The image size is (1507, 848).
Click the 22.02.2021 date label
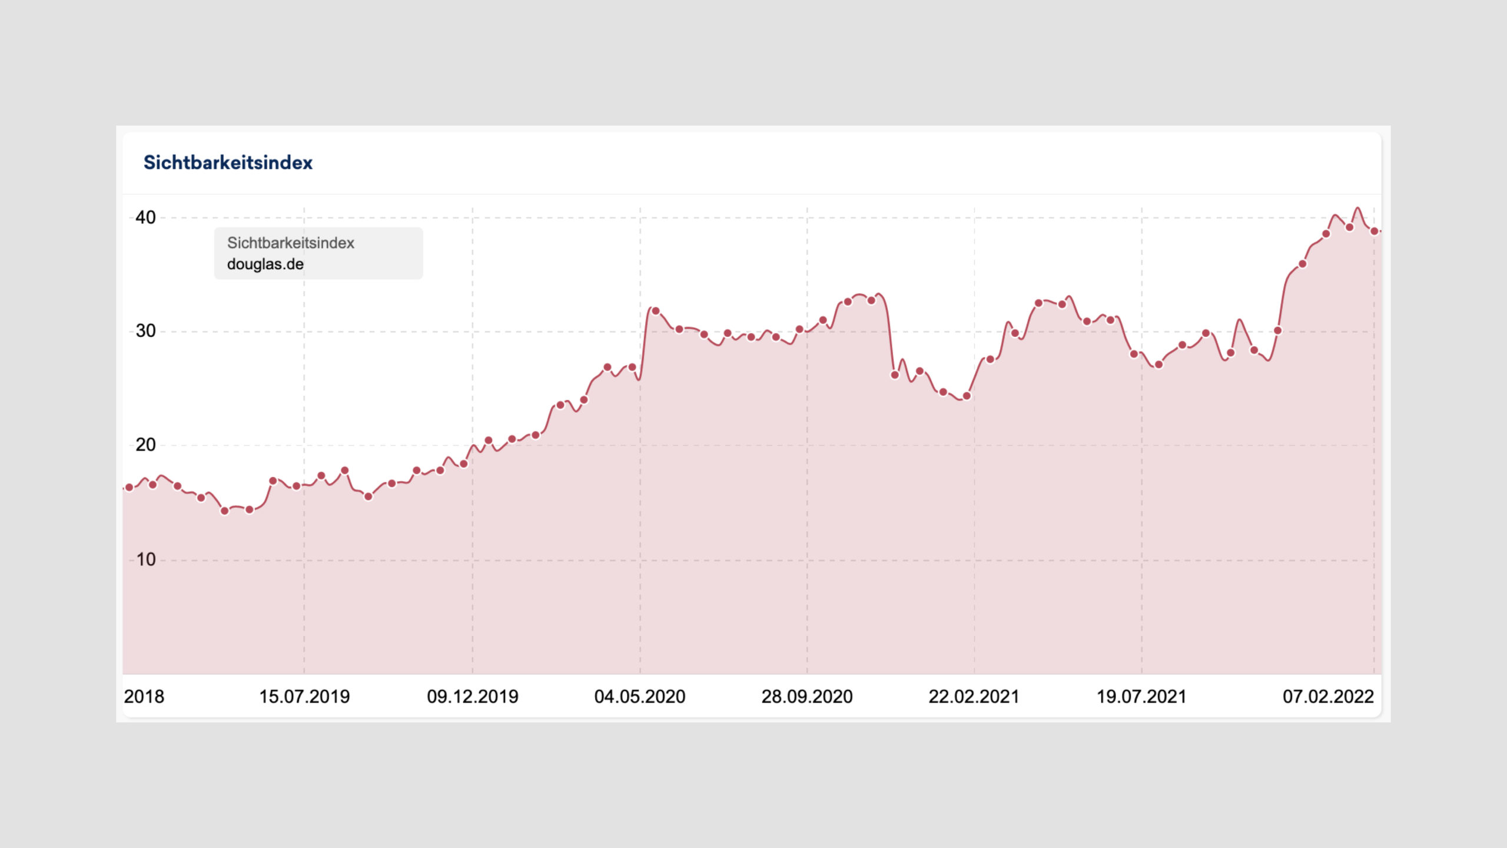[974, 697]
